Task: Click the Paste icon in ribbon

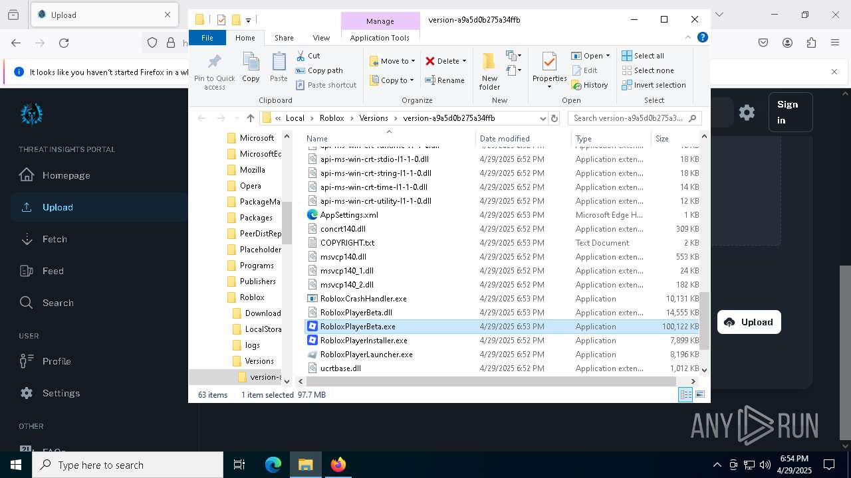Action: click(279, 67)
